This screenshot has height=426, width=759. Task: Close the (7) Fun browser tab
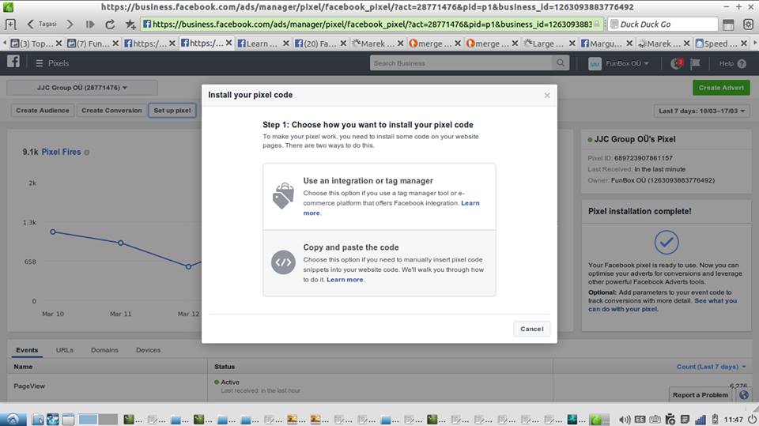pos(115,43)
